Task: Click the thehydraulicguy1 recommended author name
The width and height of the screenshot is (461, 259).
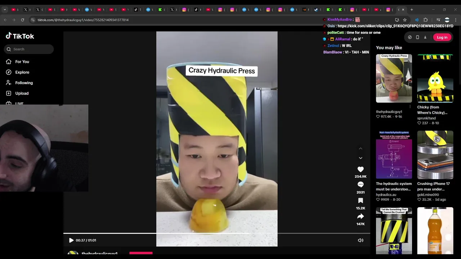Action: [x=389, y=112]
